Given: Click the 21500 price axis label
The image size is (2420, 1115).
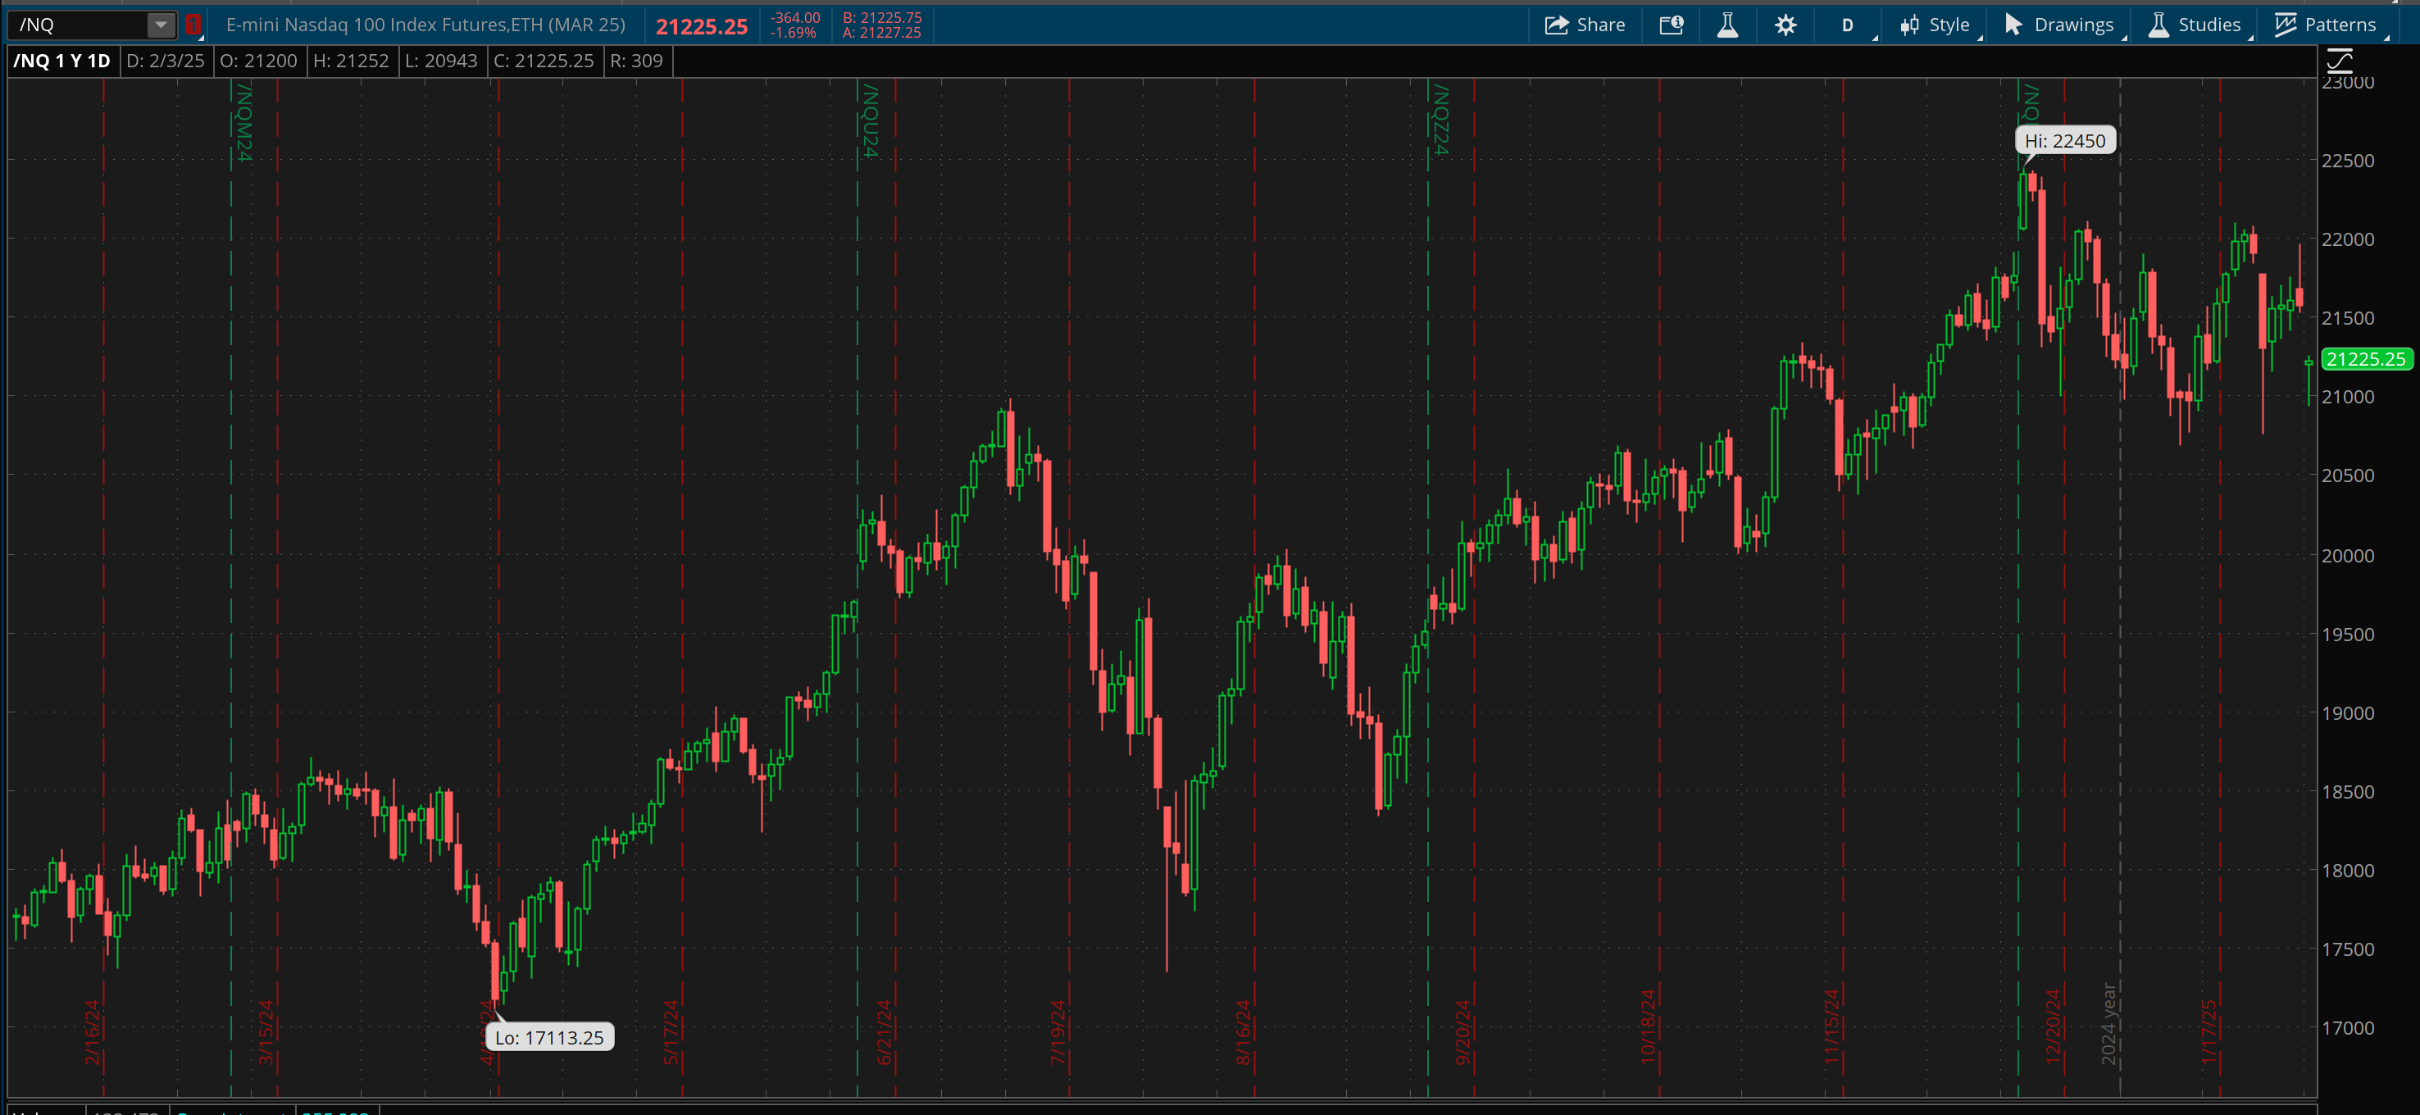Looking at the screenshot, I should click(x=2348, y=318).
